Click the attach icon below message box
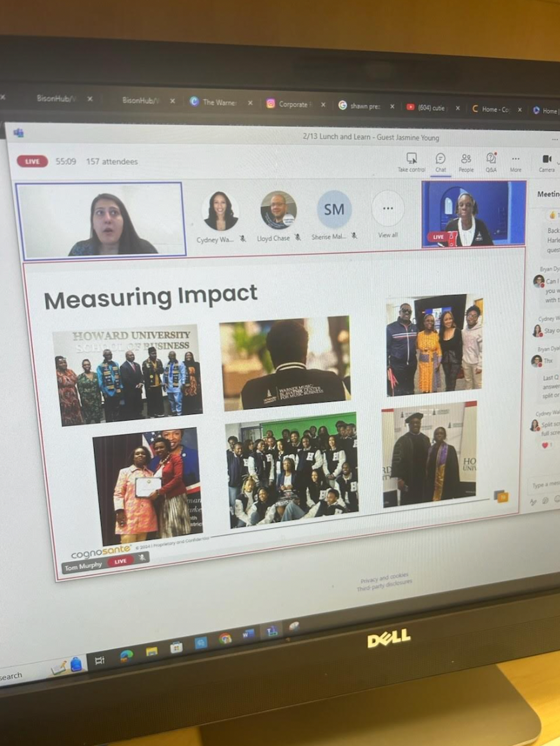Viewport: 560px width, 746px height. tap(545, 501)
